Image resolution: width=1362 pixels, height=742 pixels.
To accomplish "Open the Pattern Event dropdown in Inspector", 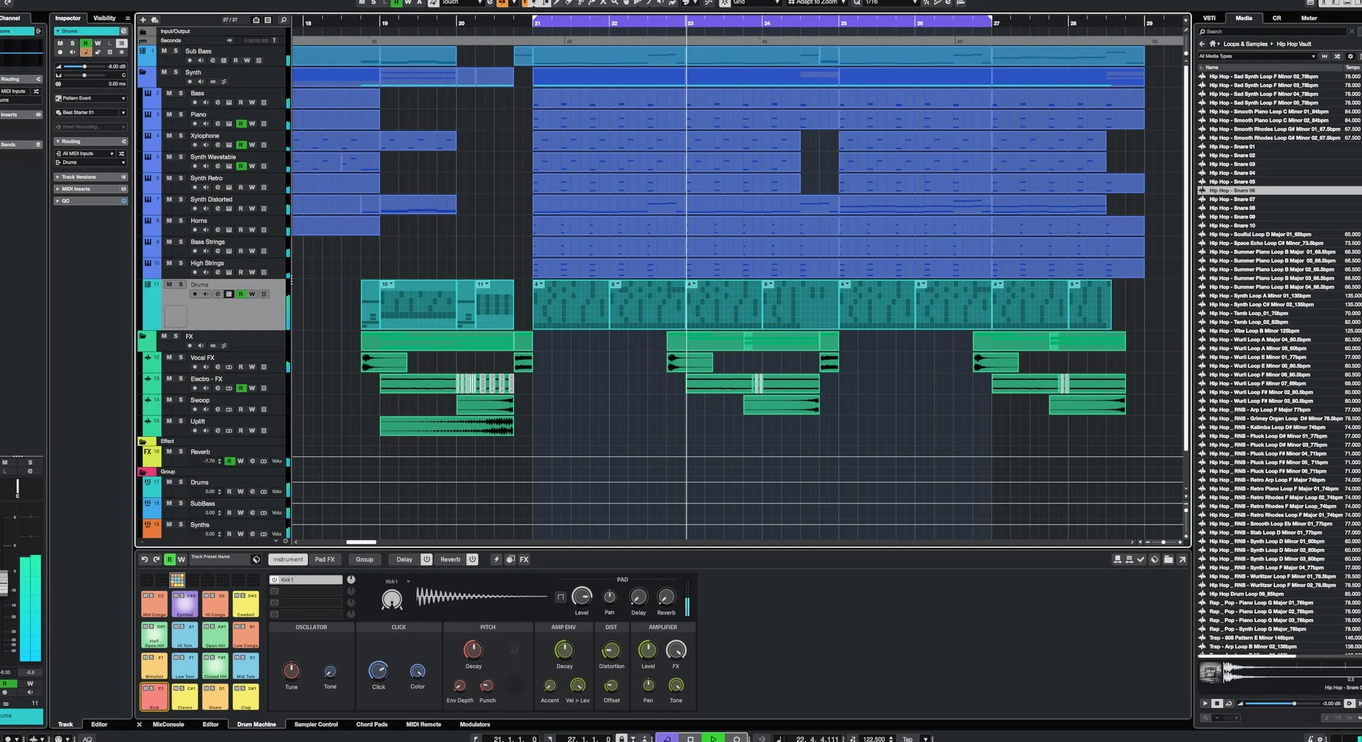I will [x=90, y=98].
